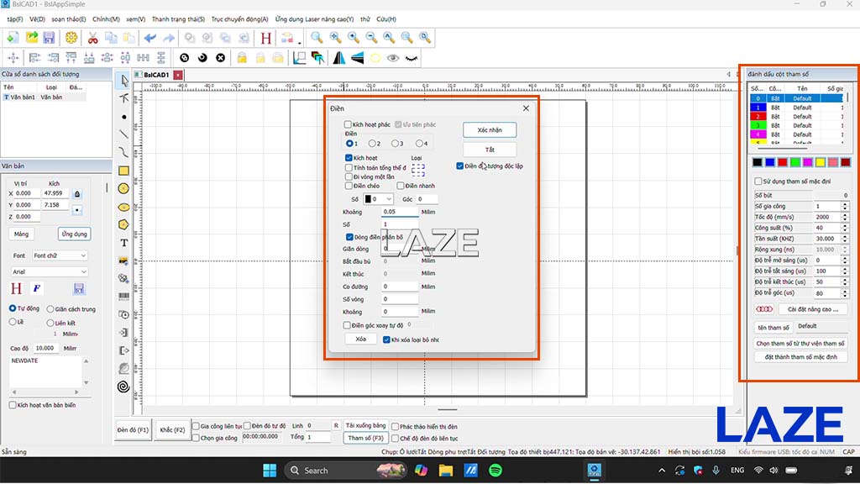This screenshot has height=484, width=860.
Task: Redo with the blue forward arrow
Action: pyautogui.click(x=168, y=38)
